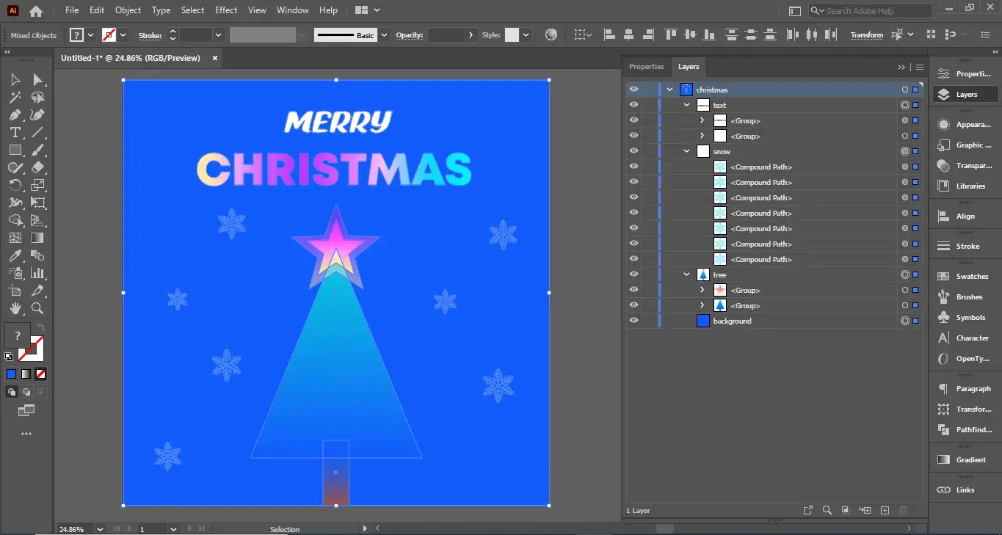Switch to the Properties tab

(x=647, y=67)
